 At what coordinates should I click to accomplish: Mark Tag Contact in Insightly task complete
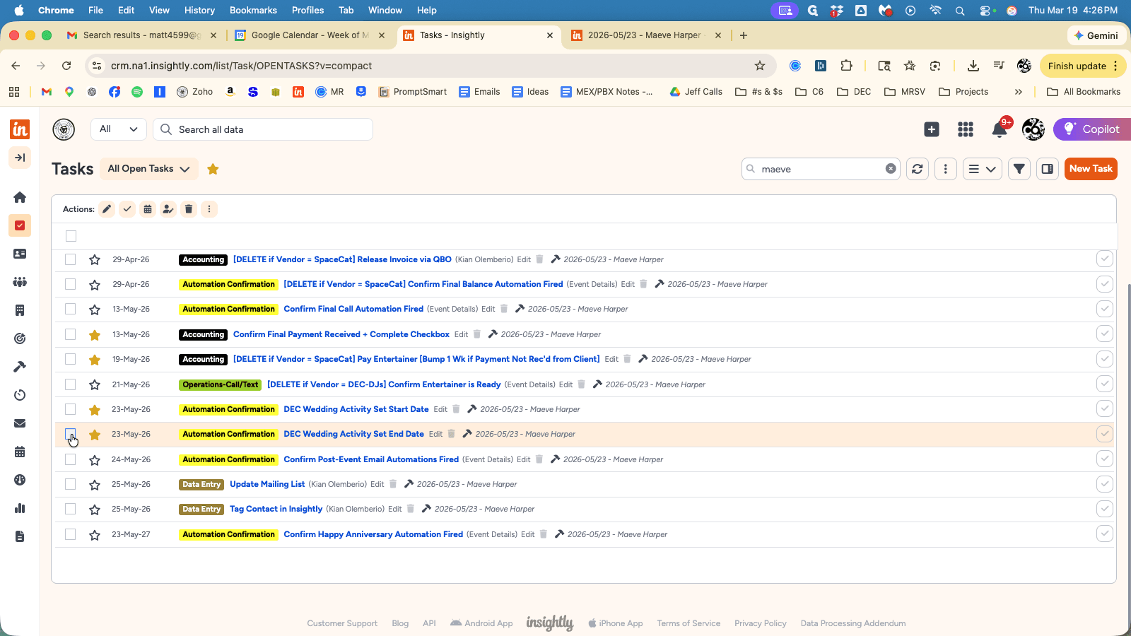point(1105,509)
